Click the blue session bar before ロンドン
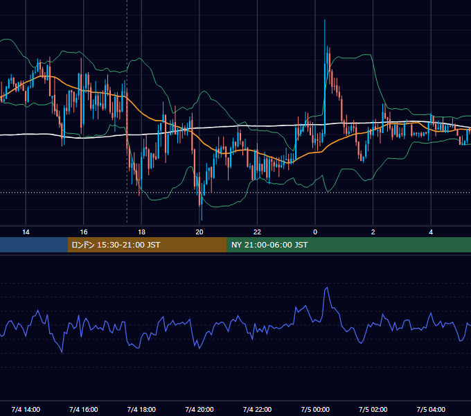This screenshot has height=416, width=471. click(34, 245)
